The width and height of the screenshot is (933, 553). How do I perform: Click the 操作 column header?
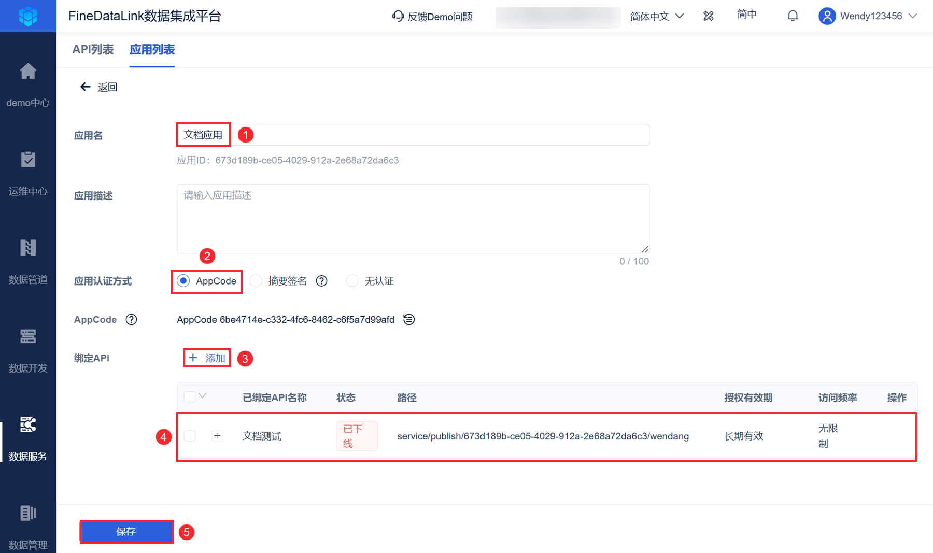tap(897, 398)
